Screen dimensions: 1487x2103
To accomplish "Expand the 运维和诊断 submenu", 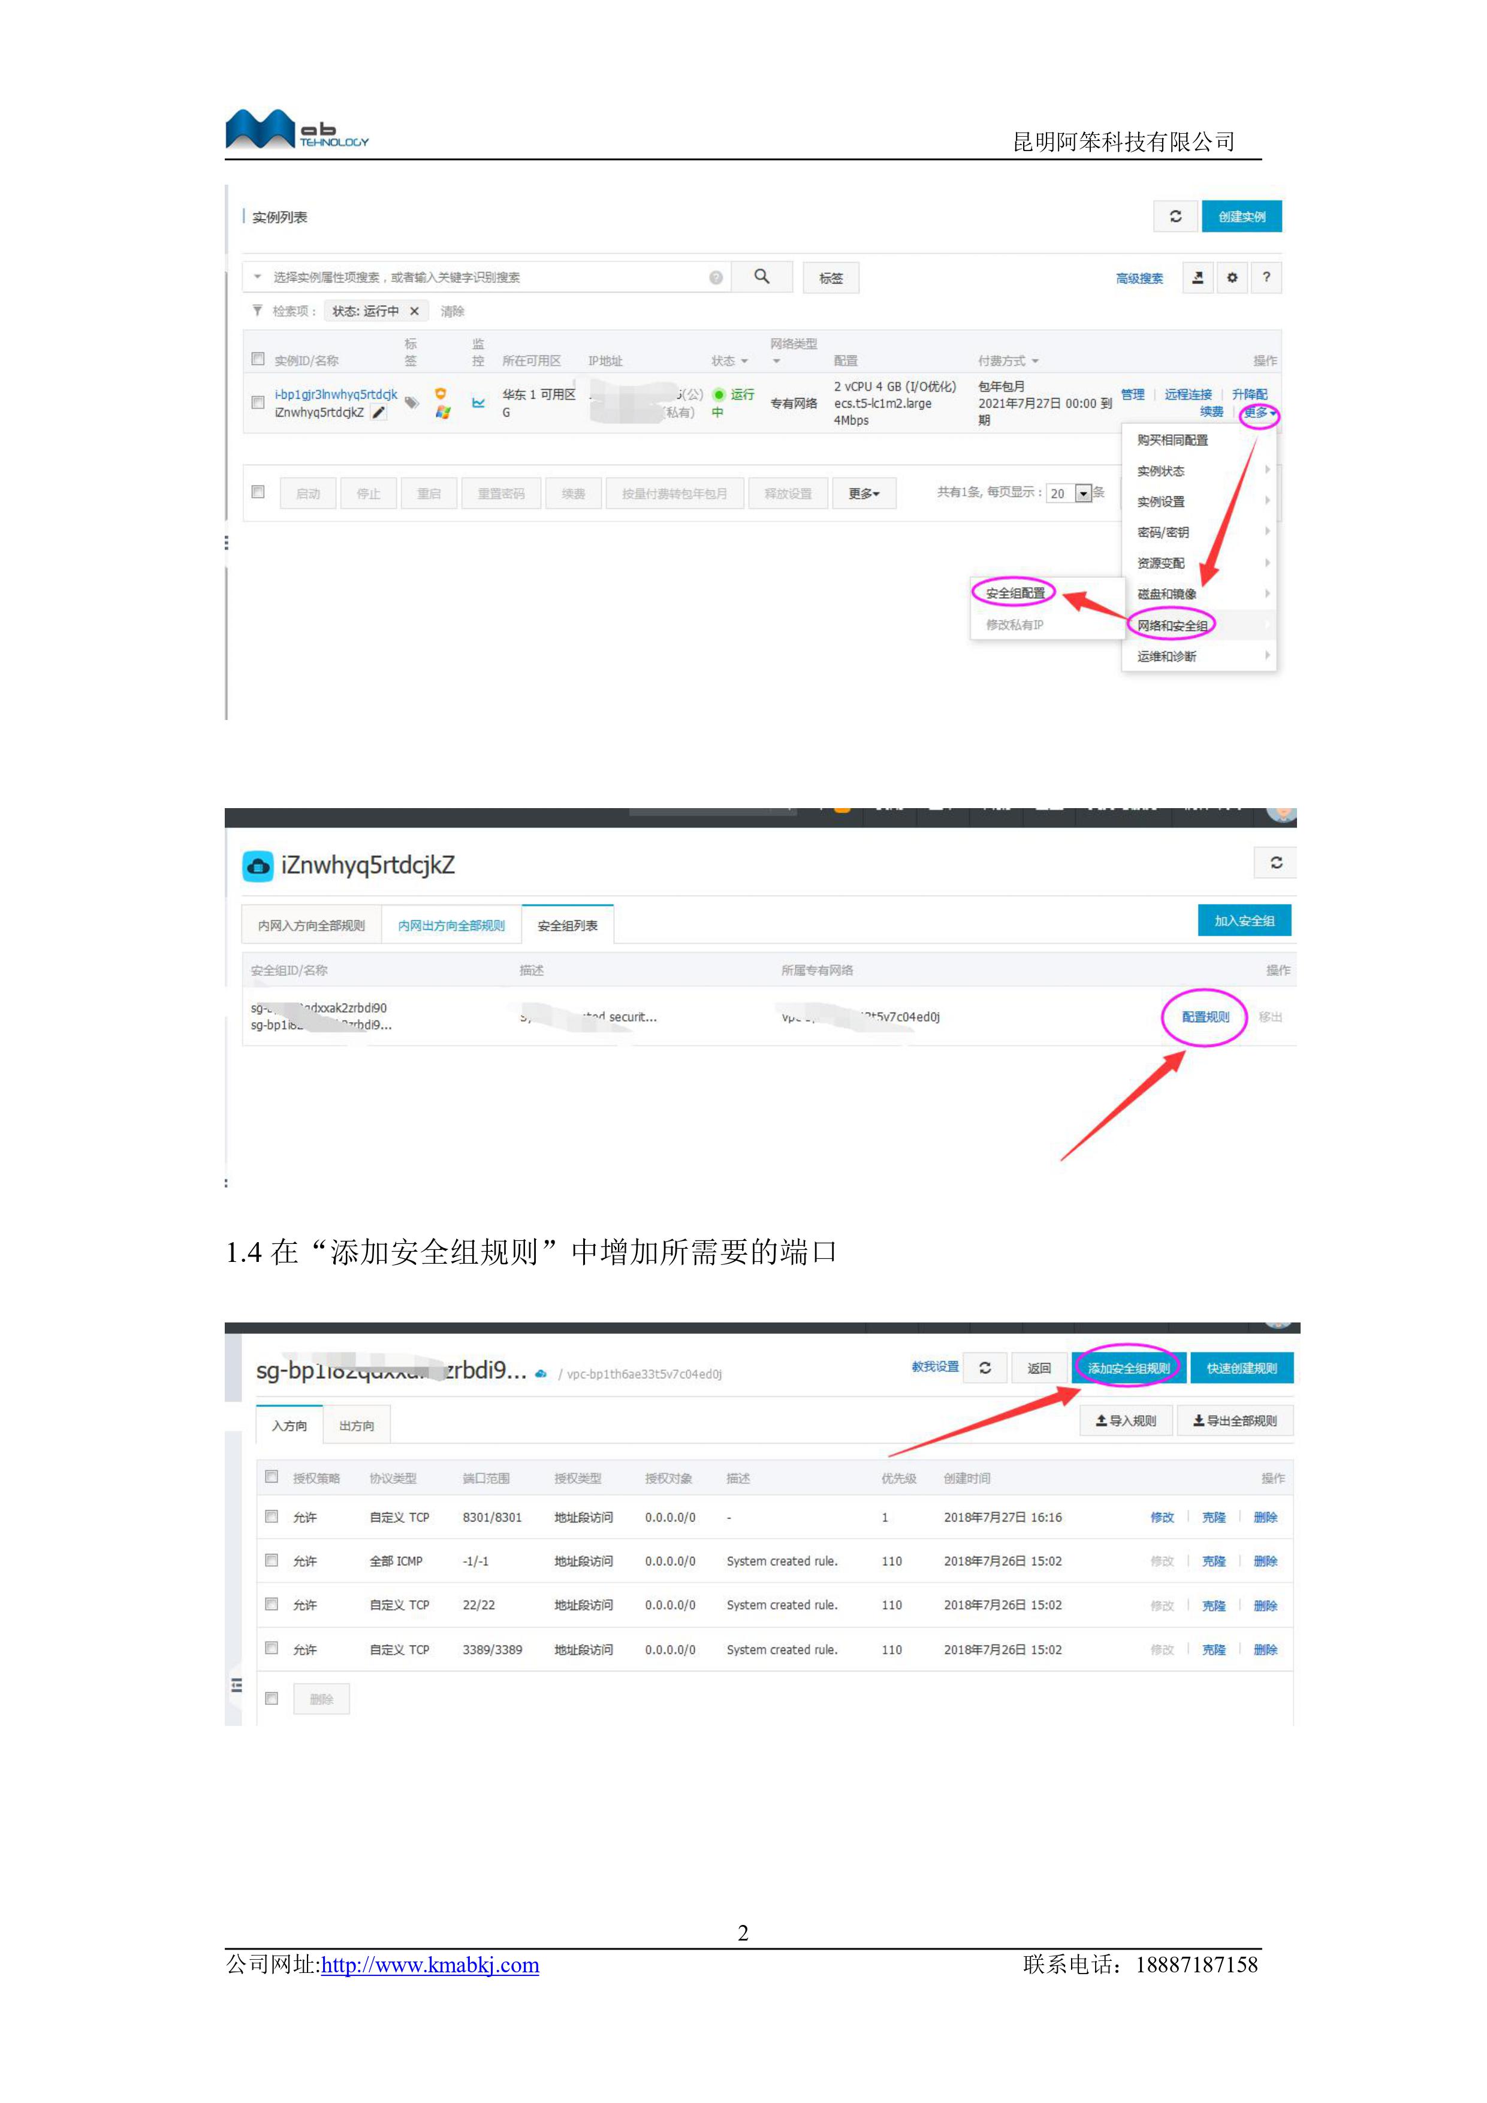I will click(x=1199, y=656).
